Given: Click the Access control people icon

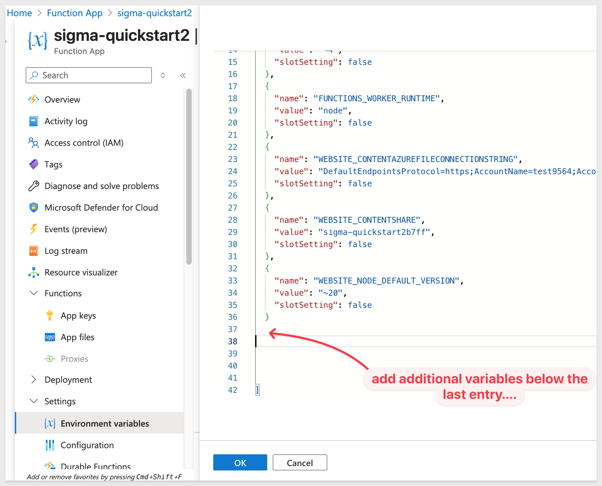Looking at the screenshot, I should pyautogui.click(x=34, y=143).
